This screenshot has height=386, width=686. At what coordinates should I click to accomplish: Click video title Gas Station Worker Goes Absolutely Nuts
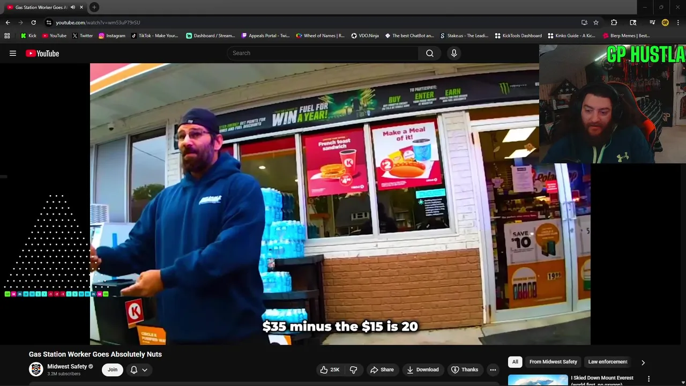[95, 354]
